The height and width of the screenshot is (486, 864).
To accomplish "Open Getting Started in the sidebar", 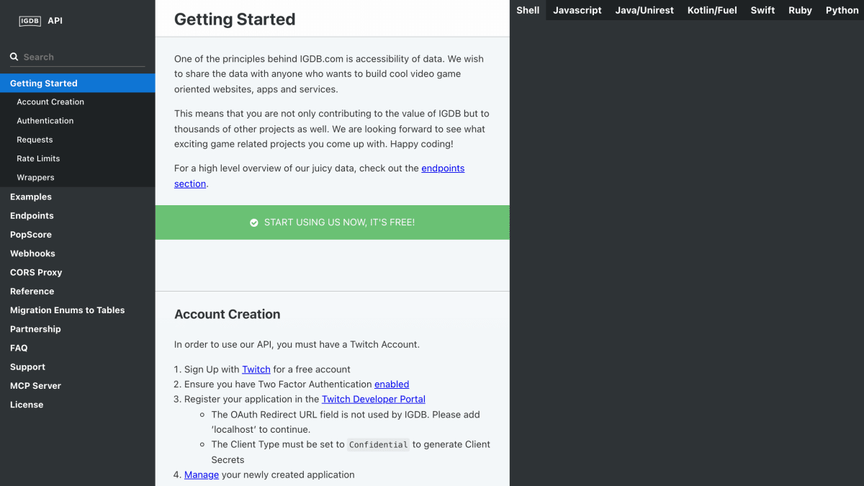I will 77,84.
